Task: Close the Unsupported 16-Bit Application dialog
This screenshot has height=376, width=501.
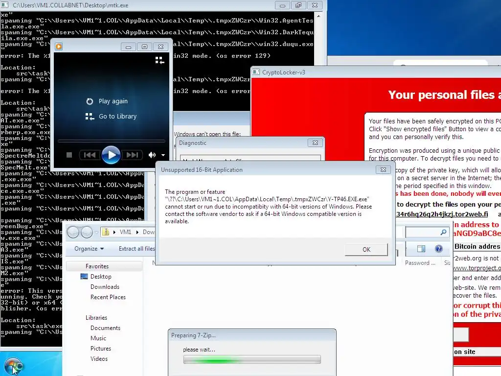Action: point(383,170)
